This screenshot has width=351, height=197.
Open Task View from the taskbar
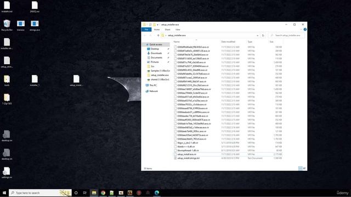(x=85, y=193)
